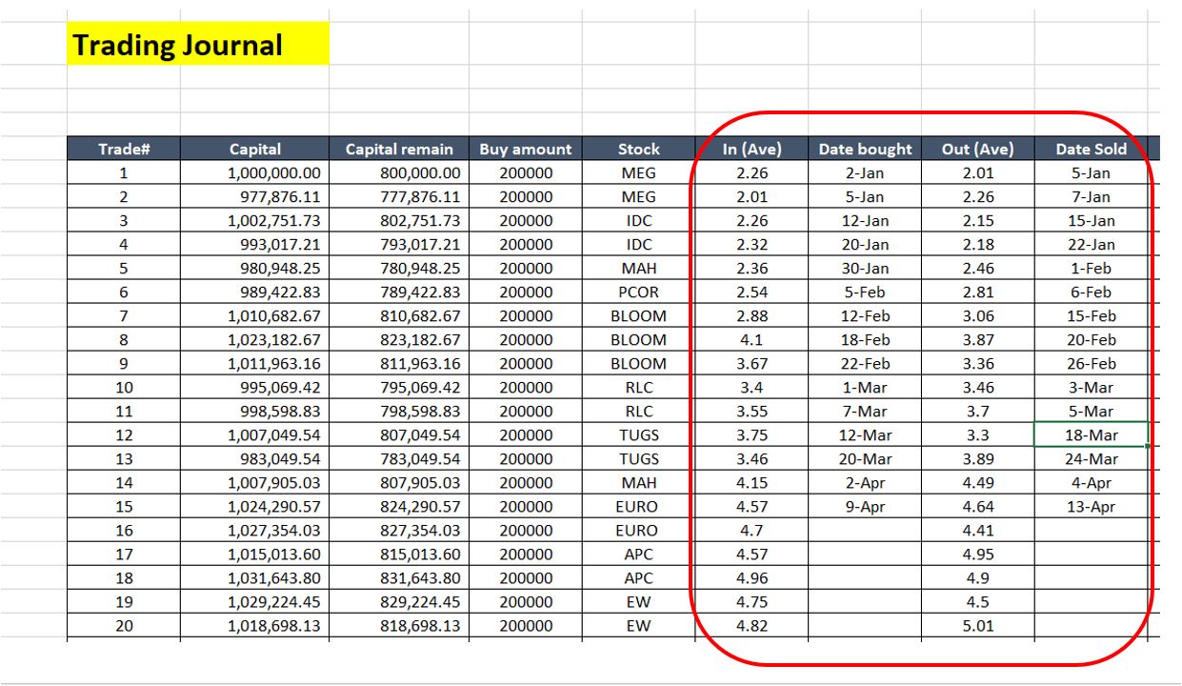Image resolution: width=1182 pixels, height=686 pixels.
Task: Select the PCOR stock cell
Action: coord(639,292)
